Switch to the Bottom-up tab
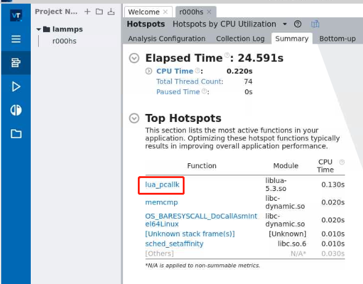 [337, 39]
